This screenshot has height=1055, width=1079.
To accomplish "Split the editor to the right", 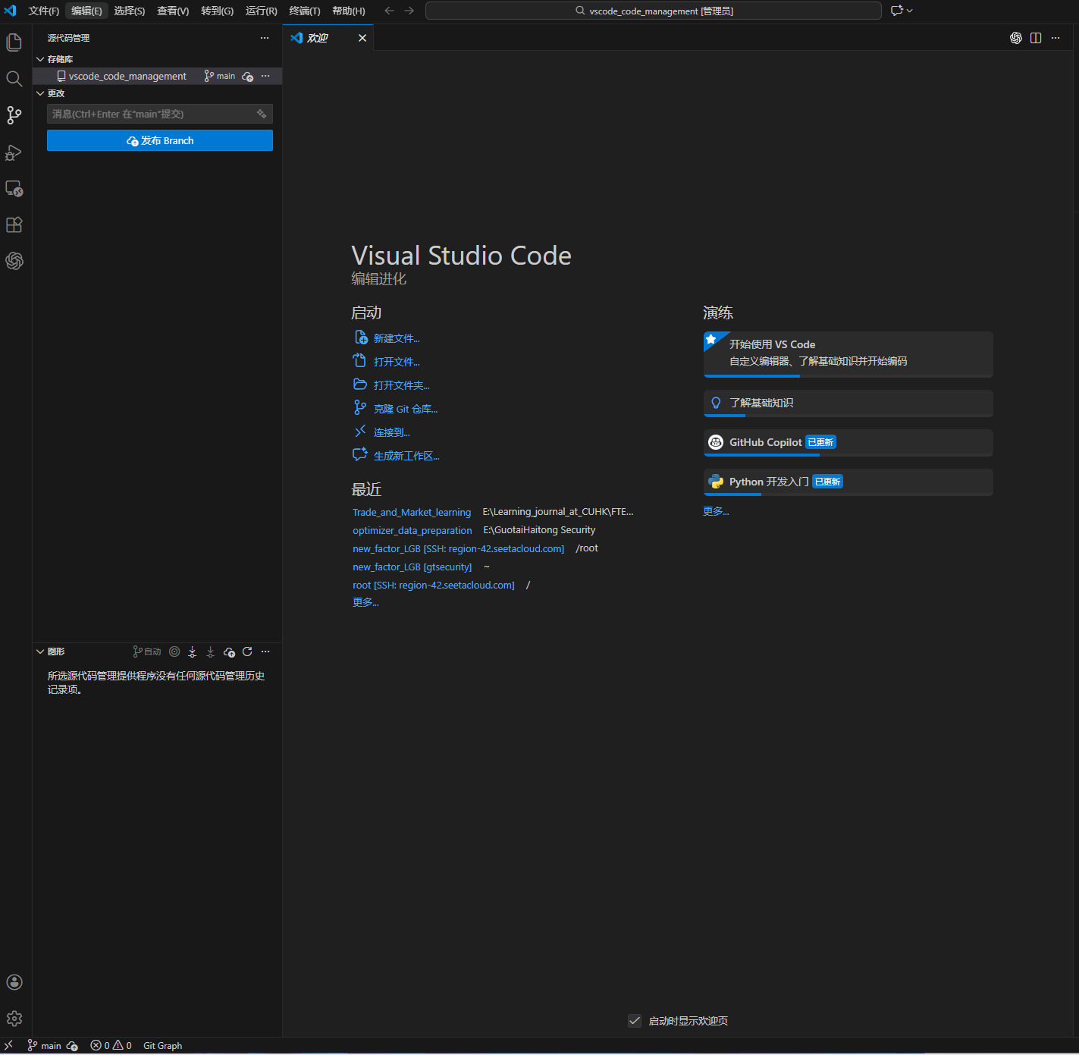I will [1036, 38].
